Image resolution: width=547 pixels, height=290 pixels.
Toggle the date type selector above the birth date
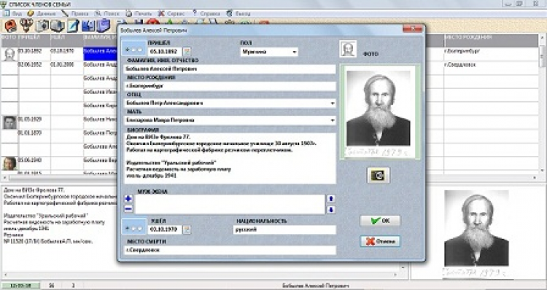coord(134,50)
